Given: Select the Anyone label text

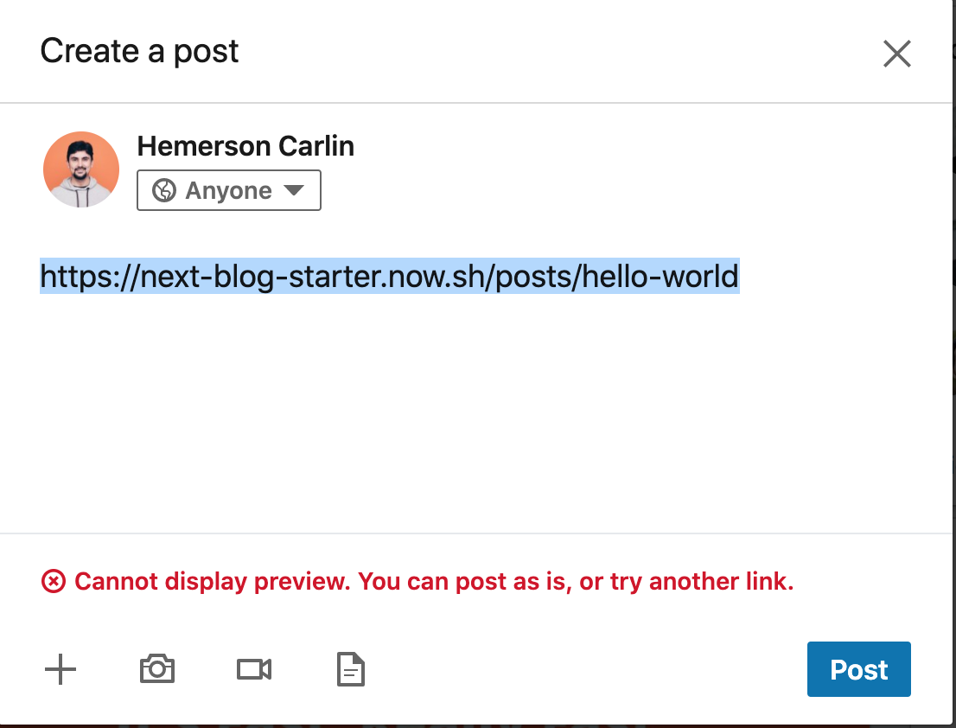Looking at the screenshot, I should tap(229, 190).
